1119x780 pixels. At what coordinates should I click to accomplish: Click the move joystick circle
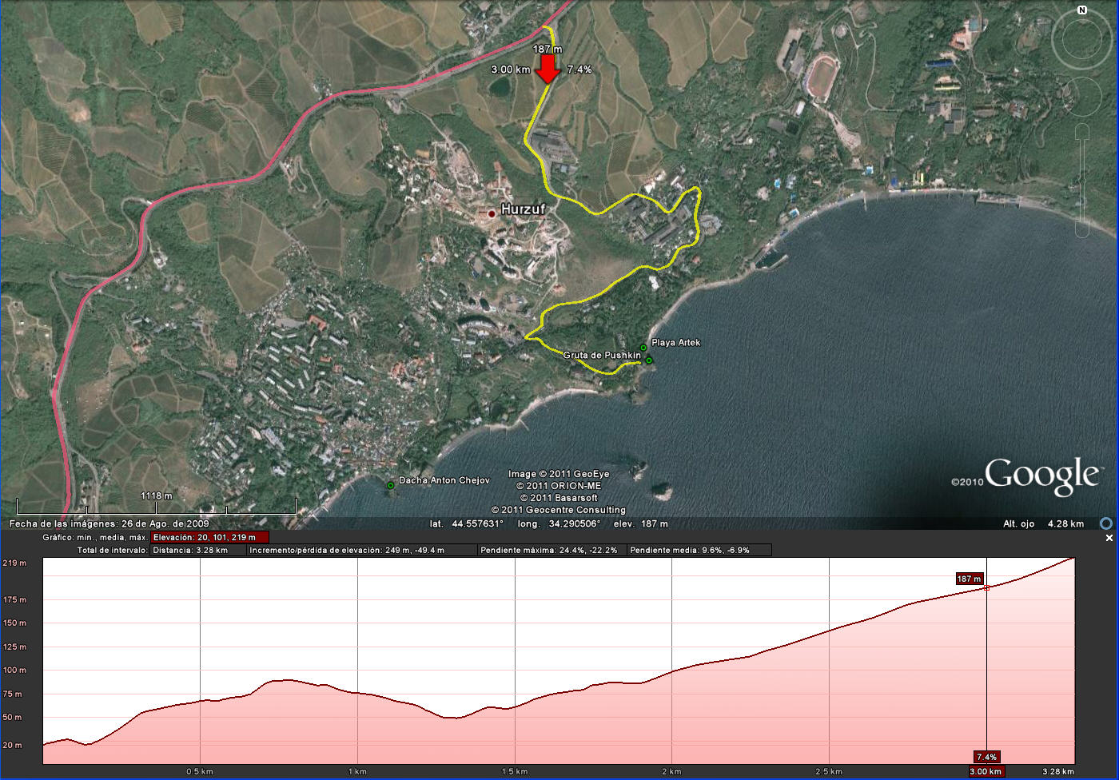[1081, 97]
